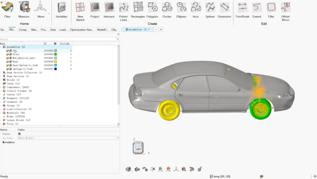Select the Measure tool

pyautogui.click(x=24, y=9)
